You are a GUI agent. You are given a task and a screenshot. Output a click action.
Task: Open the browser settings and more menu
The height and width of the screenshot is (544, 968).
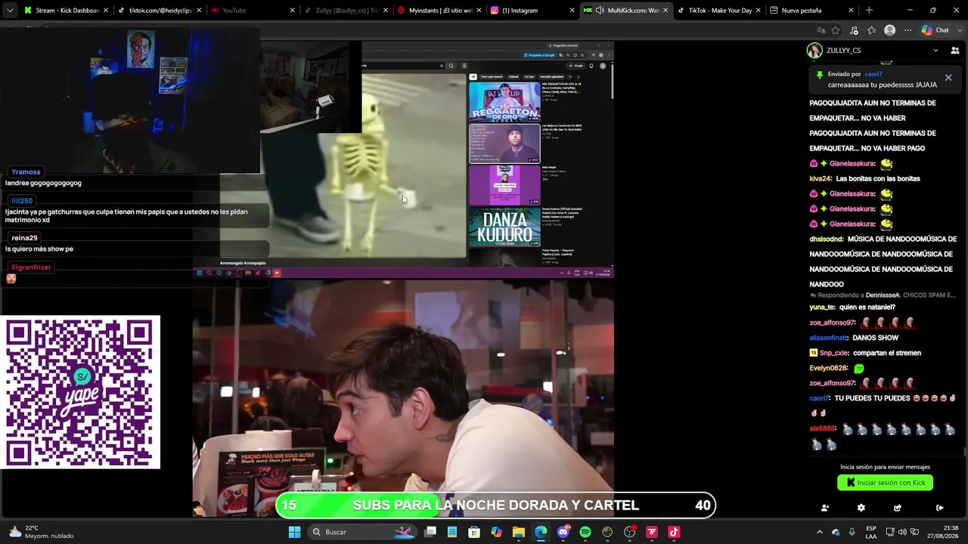pos(907,30)
